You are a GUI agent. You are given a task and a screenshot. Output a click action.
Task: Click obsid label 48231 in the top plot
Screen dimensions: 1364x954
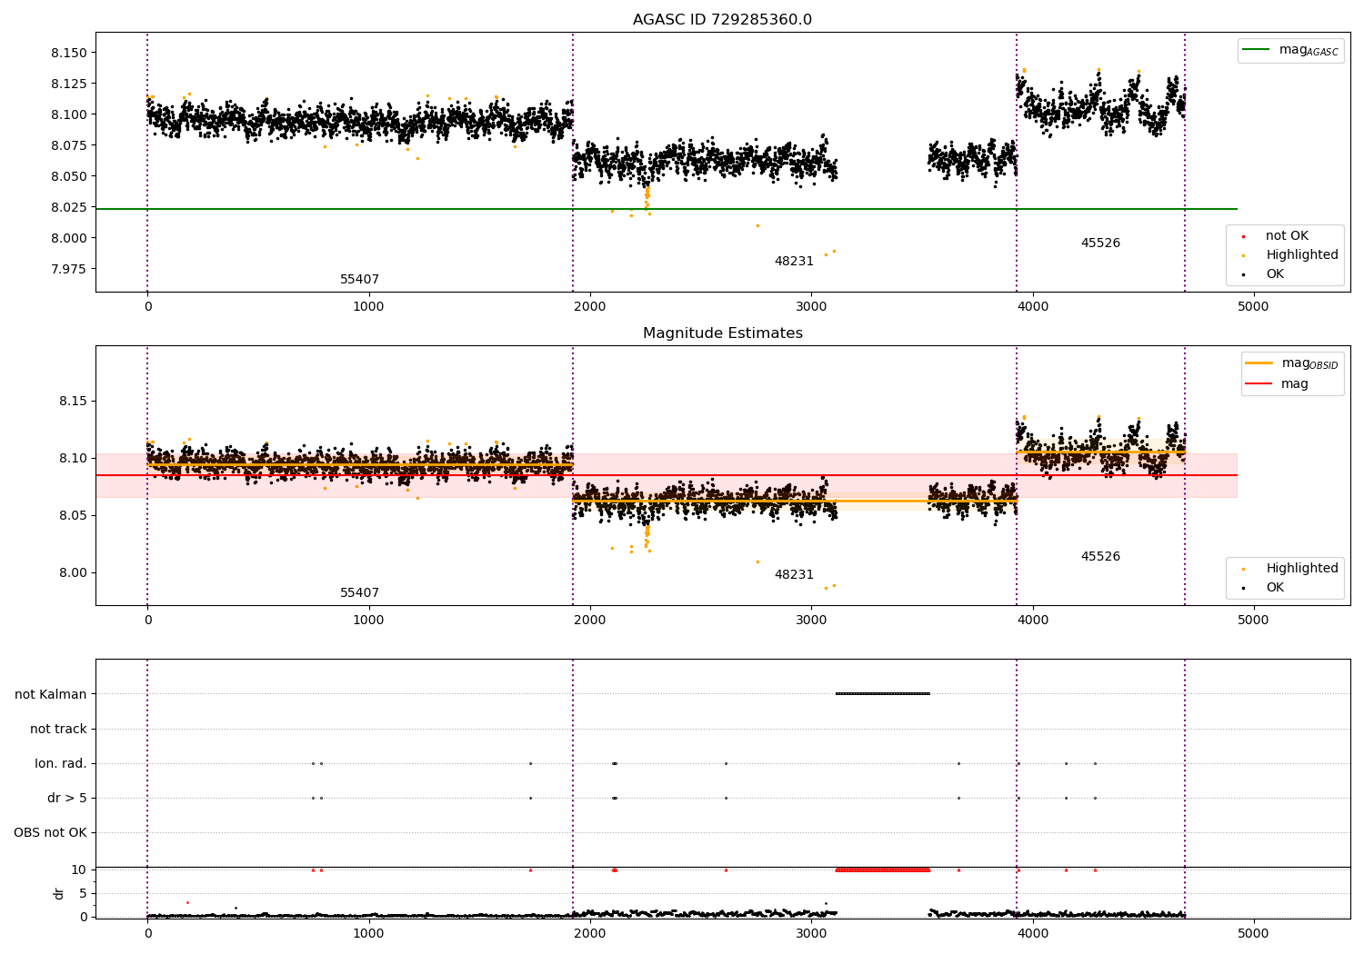[794, 262]
